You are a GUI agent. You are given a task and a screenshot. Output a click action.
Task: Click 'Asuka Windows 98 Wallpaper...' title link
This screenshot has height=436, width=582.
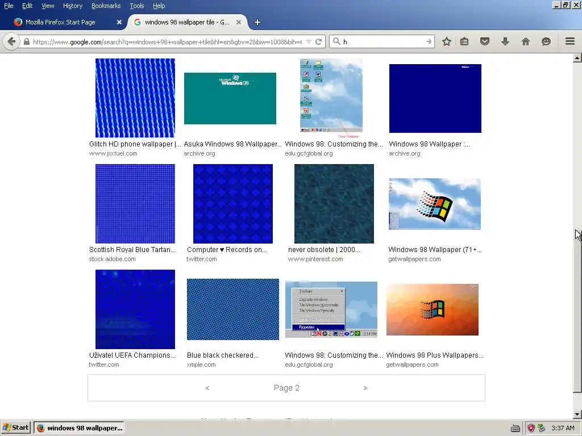click(232, 144)
